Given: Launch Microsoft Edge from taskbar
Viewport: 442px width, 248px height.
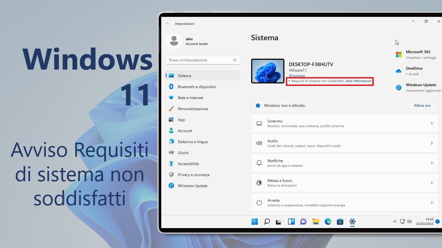Looking at the screenshot, I should [x=328, y=221].
